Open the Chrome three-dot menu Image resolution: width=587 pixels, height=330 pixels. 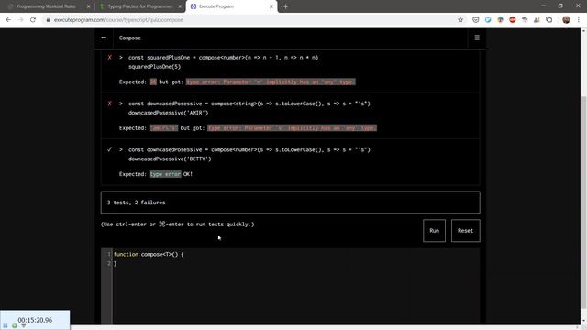579,20
